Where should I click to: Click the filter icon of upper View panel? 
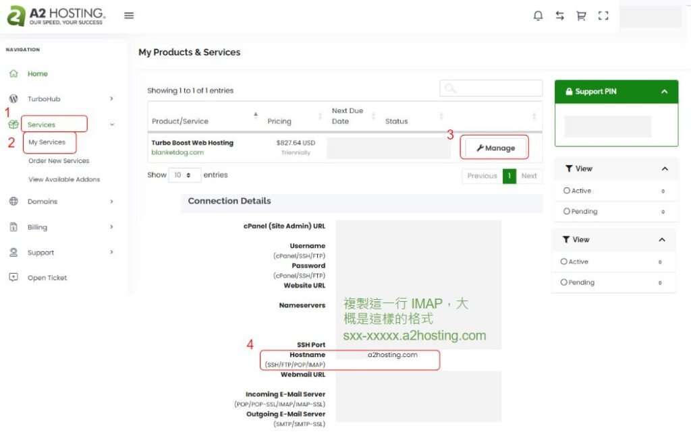(569, 168)
